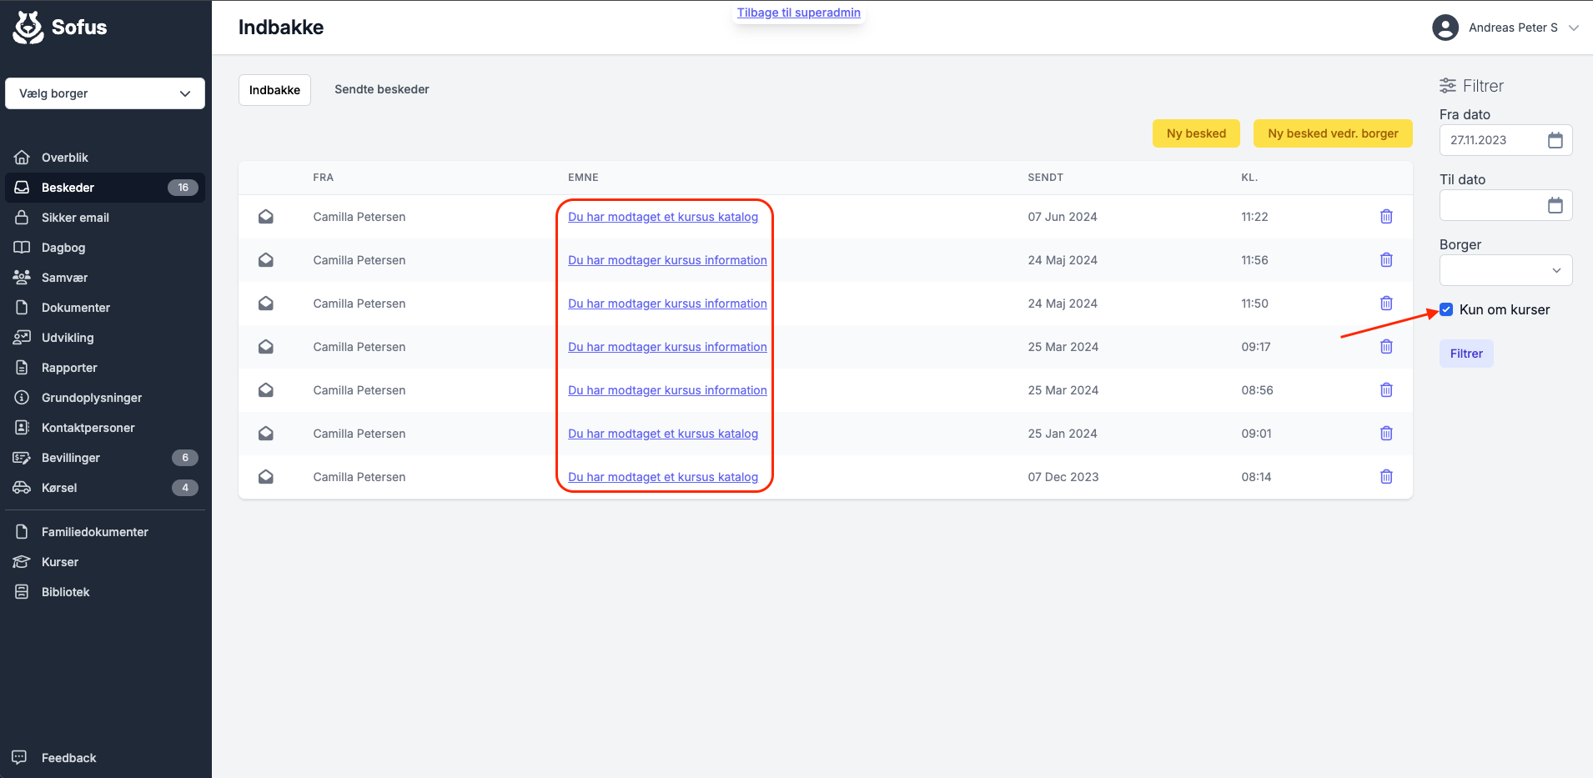The height and width of the screenshot is (778, 1593).
Task: Click the user avatar icon in header
Action: [1445, 28]
